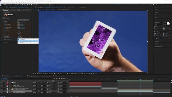Click the timeline zoom slider
This screenshot has height=97, width=172.
(72, 96)
